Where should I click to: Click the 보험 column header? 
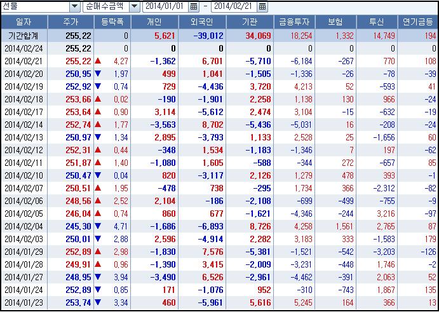tap(335, 22)
